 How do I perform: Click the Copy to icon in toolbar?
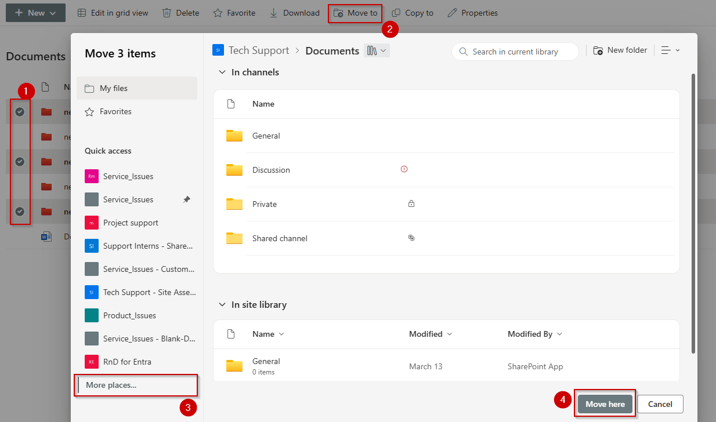tap(396, 13)
